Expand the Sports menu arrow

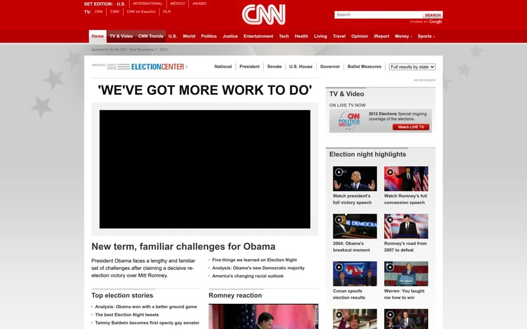coord(434,37)
